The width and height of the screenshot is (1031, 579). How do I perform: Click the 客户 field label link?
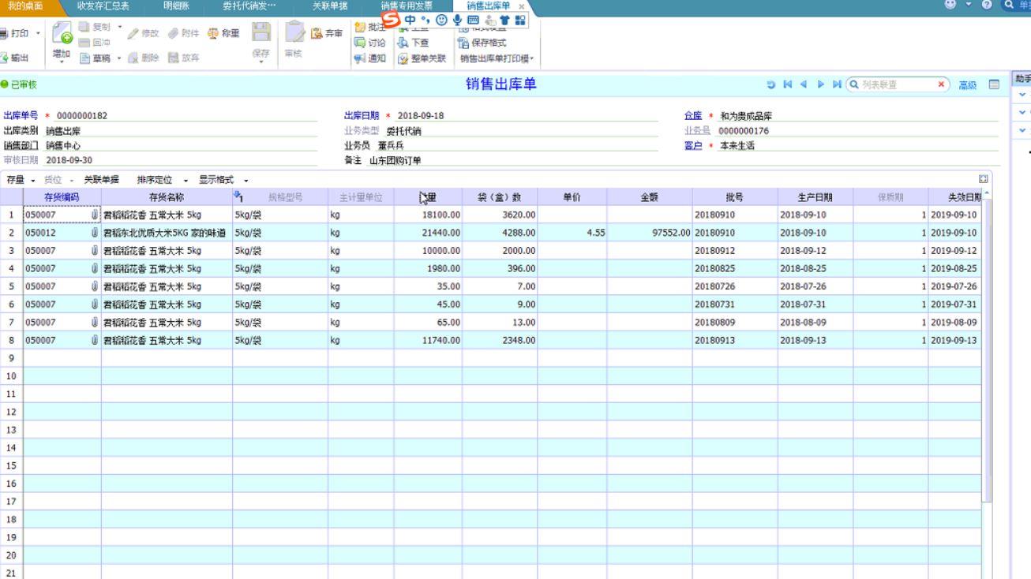[x=692, y=145]
